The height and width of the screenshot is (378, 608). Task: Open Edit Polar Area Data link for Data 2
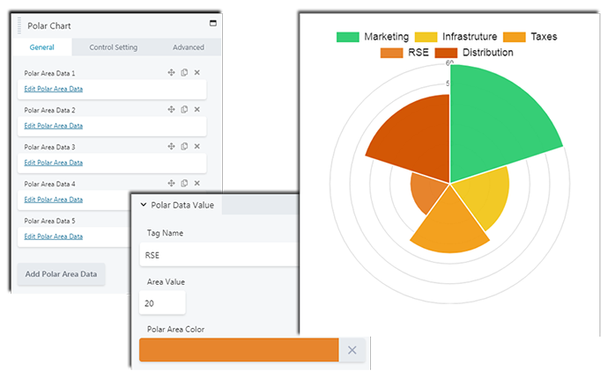[54, 126]
